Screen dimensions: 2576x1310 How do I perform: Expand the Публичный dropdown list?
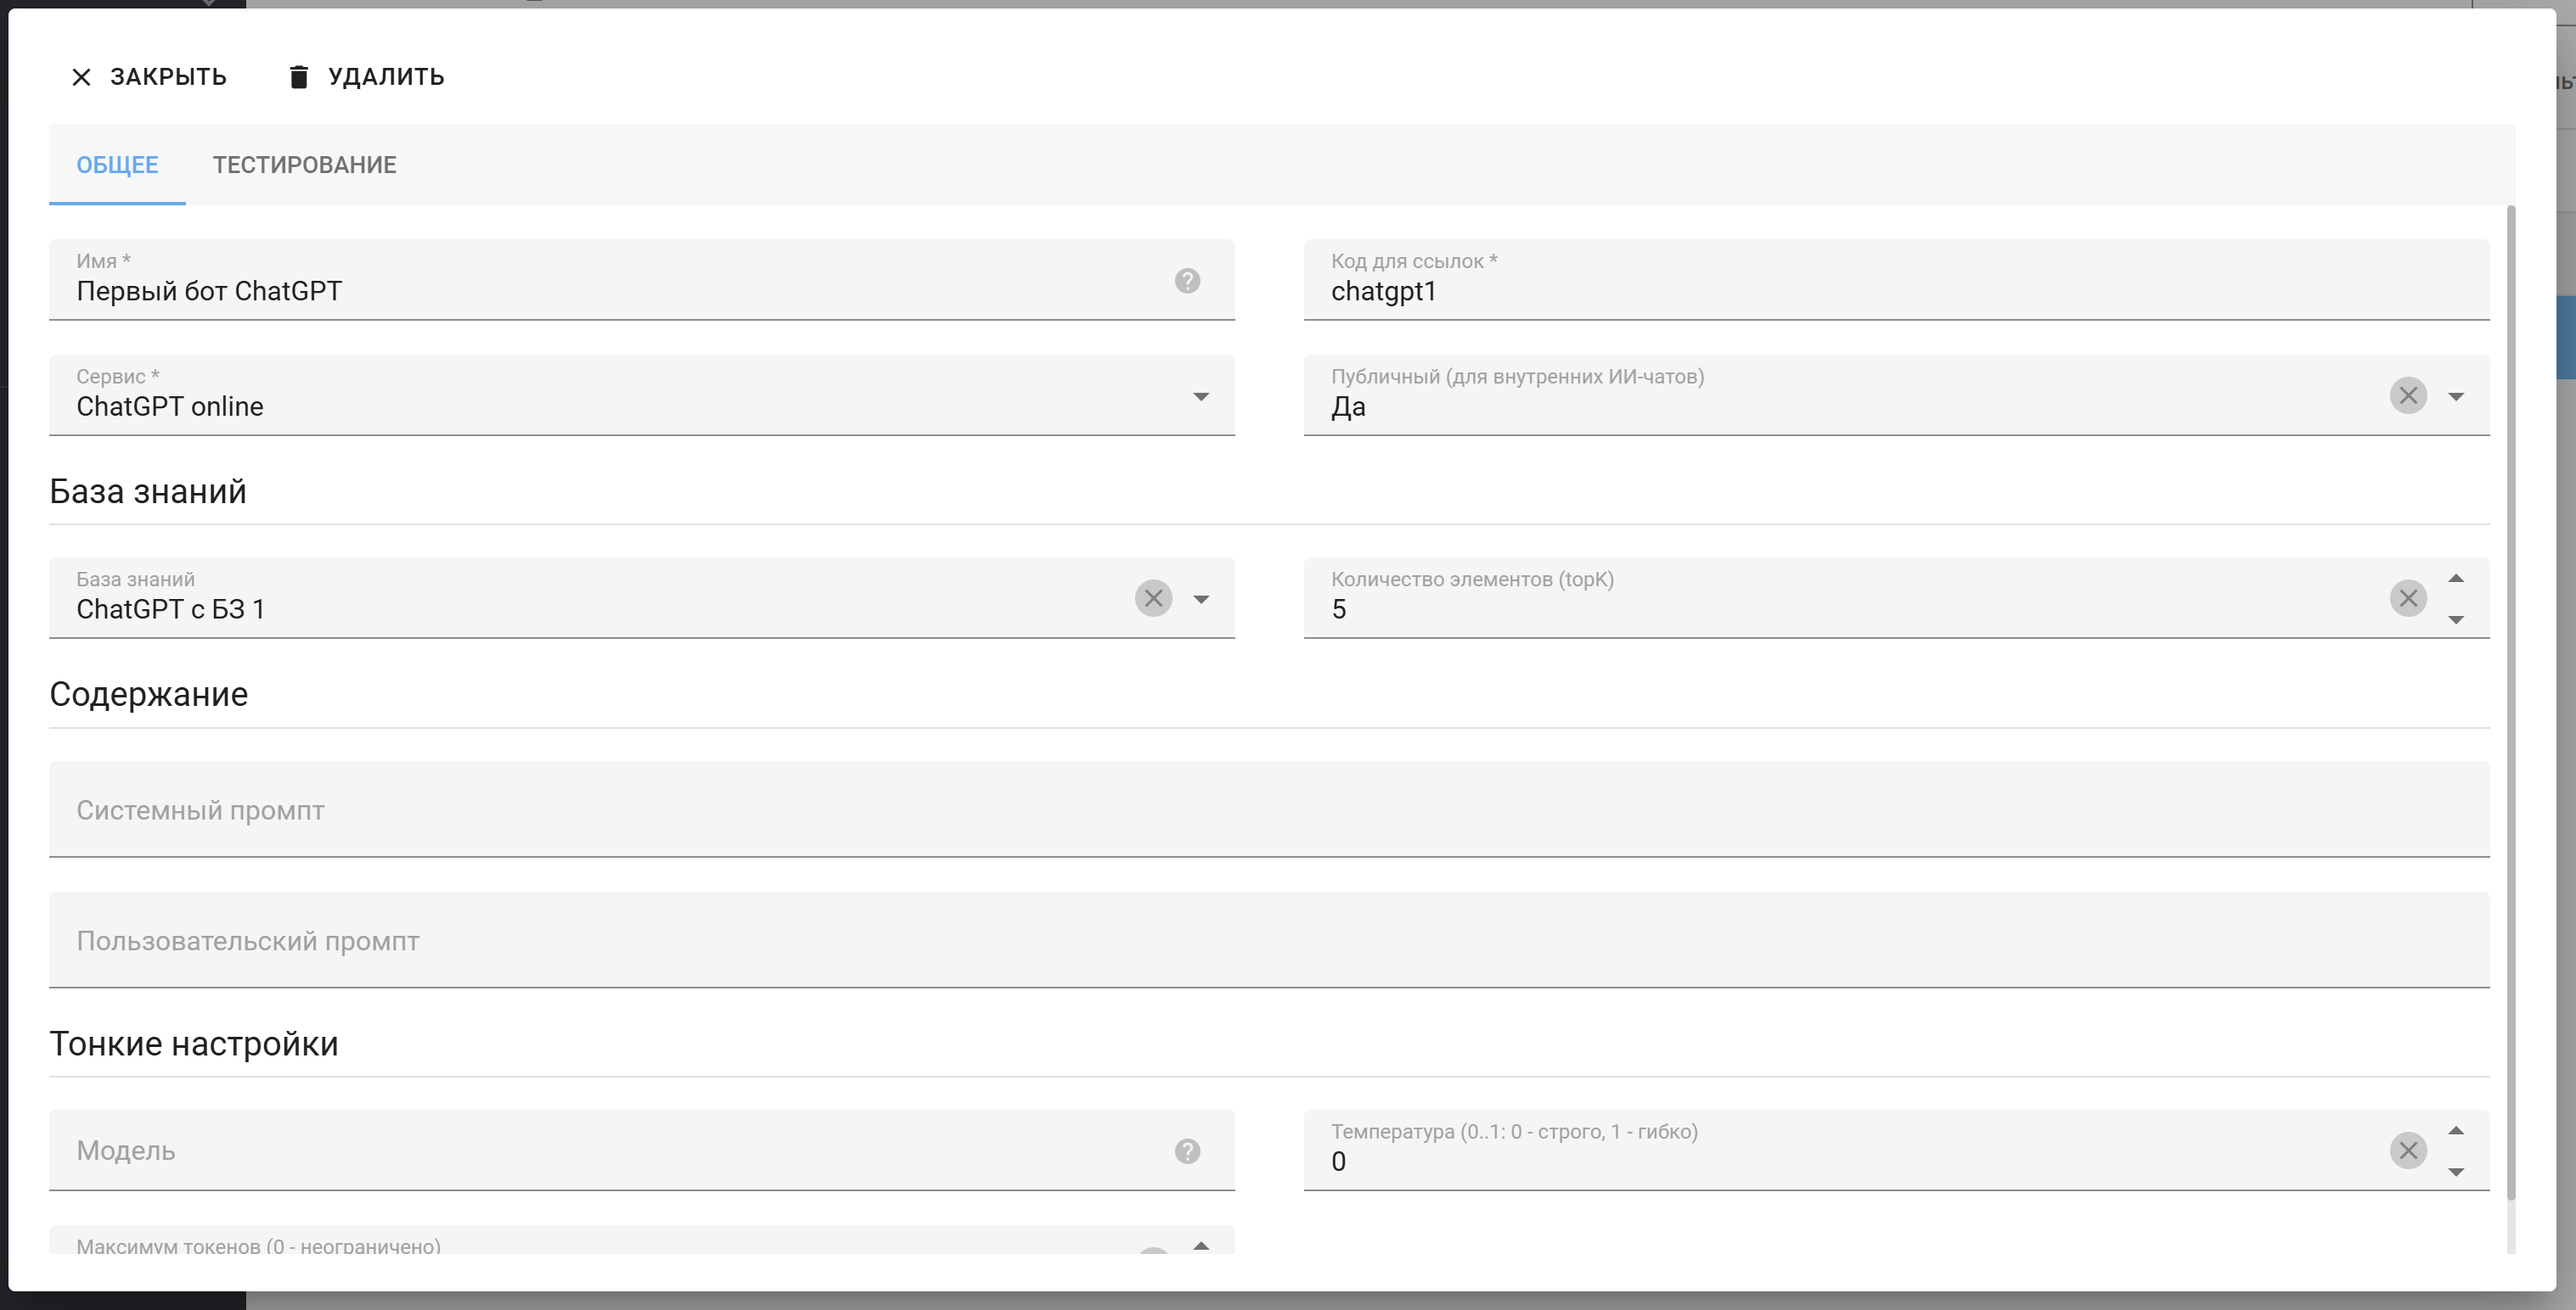pos(2456,397)
